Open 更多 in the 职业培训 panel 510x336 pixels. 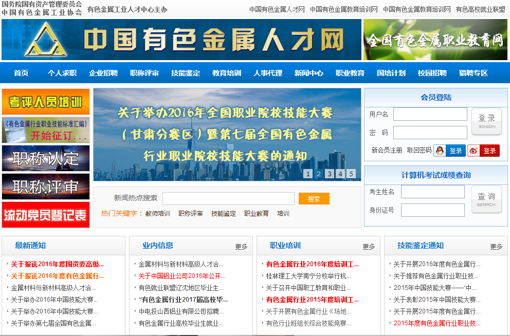(369, 247)
